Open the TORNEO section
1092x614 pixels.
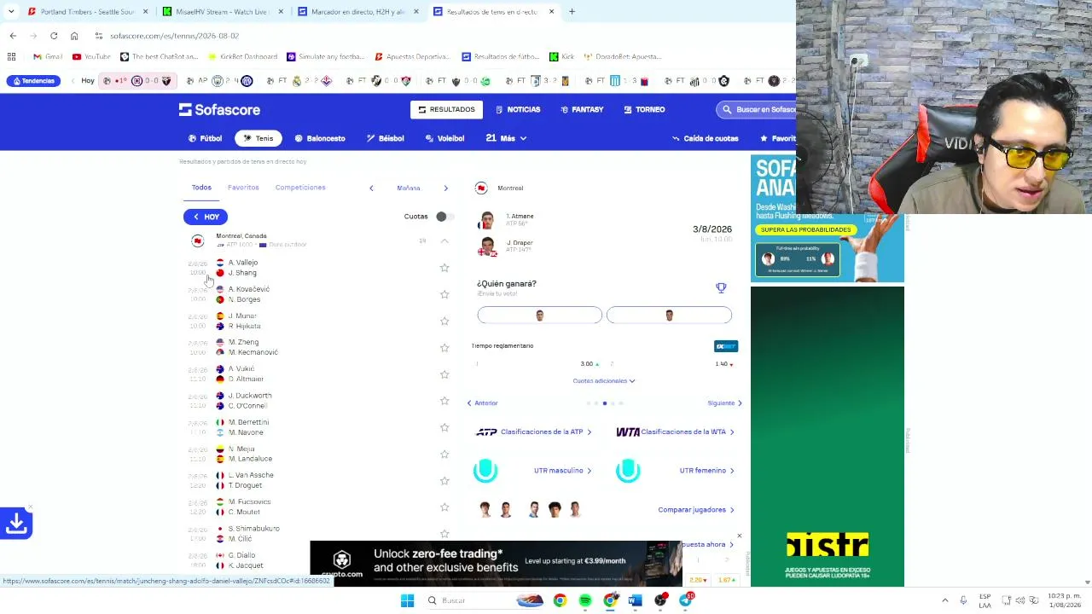[x=644, y=109]
